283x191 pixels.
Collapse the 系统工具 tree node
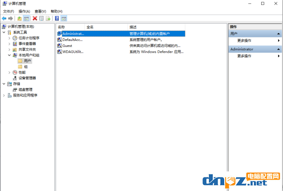[4, 33]
